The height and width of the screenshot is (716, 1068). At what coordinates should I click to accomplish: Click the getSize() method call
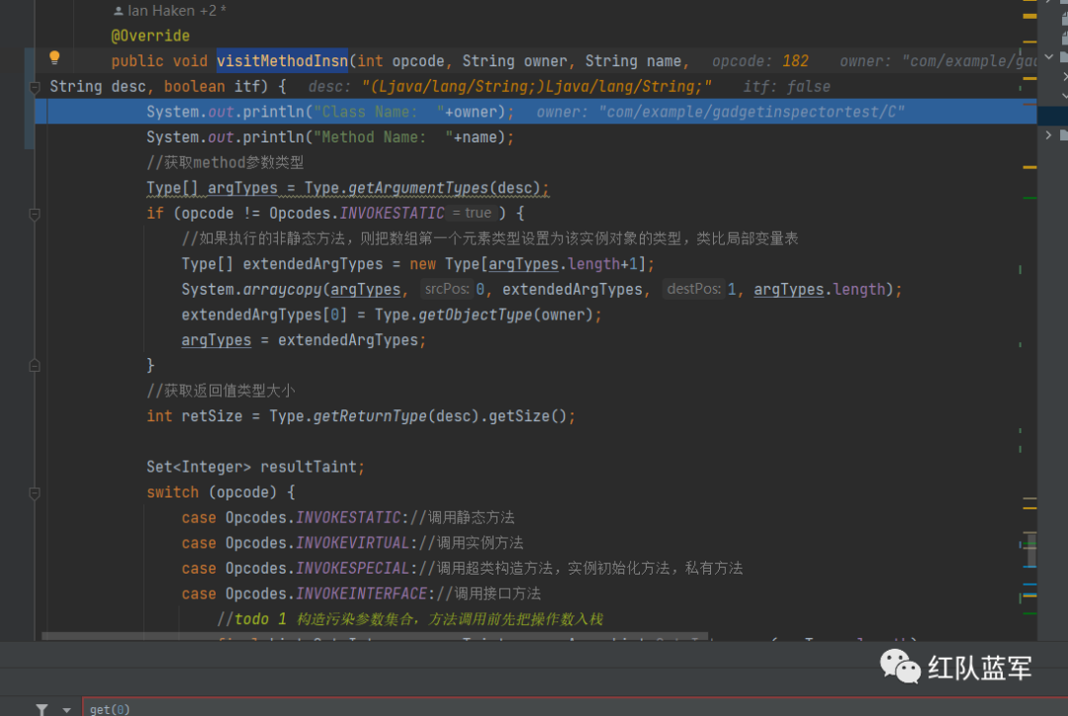[x=527, y=415]
